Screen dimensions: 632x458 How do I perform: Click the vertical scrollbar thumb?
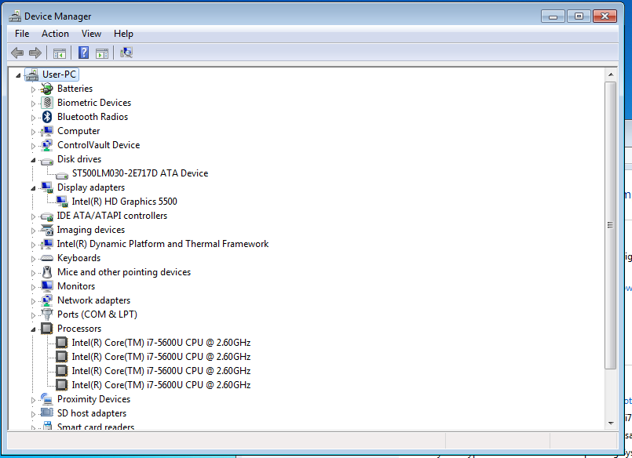click(x=611, y=225)
